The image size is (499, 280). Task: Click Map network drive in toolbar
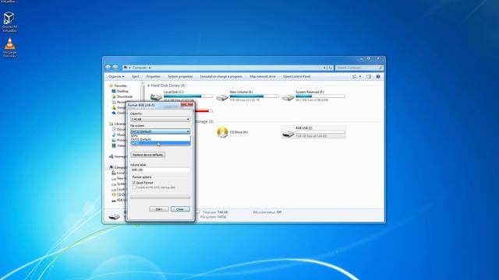pos(263,76)
